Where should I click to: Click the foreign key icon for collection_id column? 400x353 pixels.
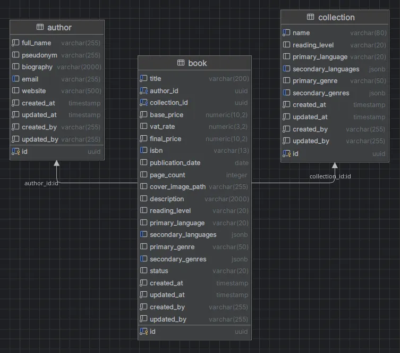144,103
